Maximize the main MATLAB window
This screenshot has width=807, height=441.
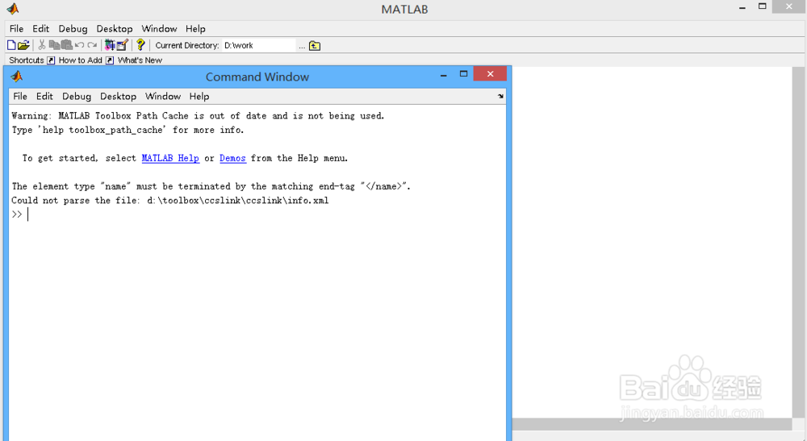coord(763,6)
